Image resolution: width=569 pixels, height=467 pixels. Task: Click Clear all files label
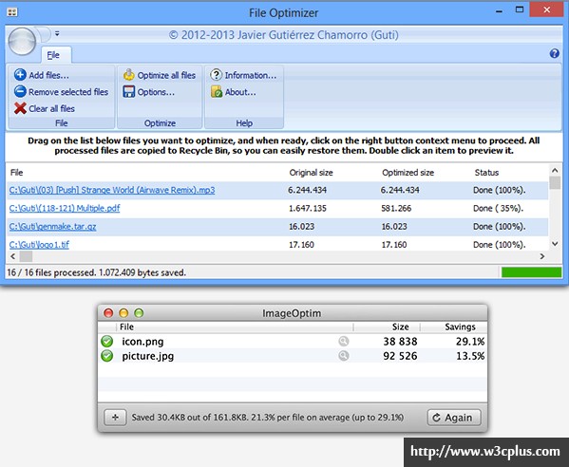click(52, 108)
